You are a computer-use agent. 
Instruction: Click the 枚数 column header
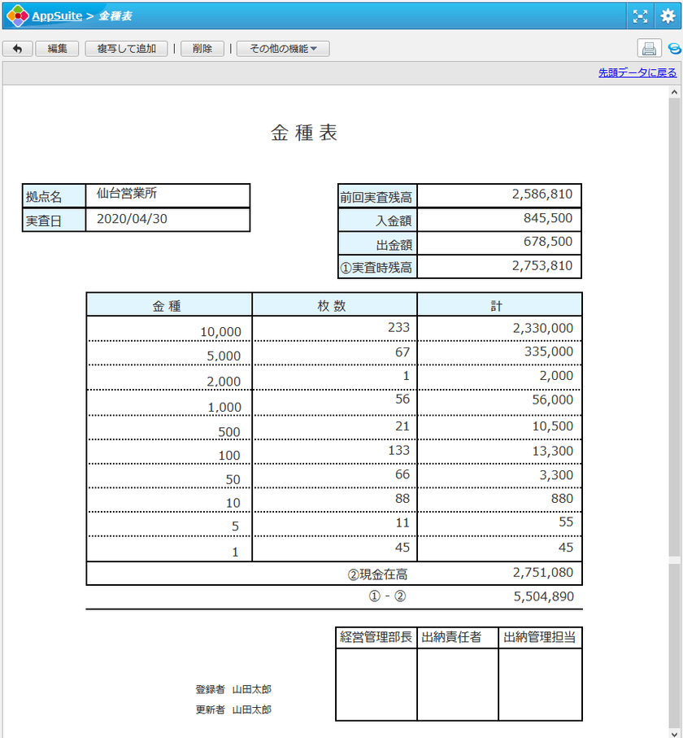coord(334,305)
